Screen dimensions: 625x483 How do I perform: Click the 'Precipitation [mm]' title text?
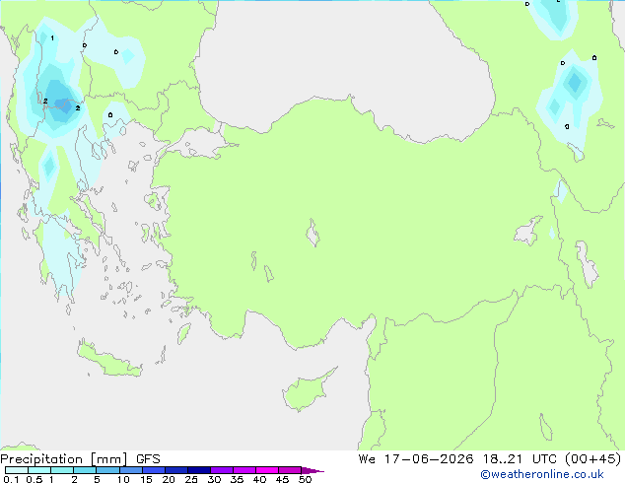(x=64, y=459)
